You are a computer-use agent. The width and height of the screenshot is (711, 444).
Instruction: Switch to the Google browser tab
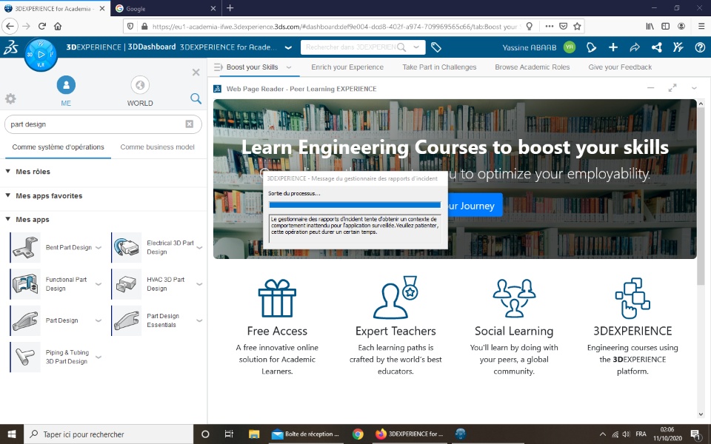click(x=165, y=8)
